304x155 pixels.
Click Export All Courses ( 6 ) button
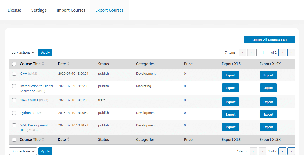click(269, 40)
